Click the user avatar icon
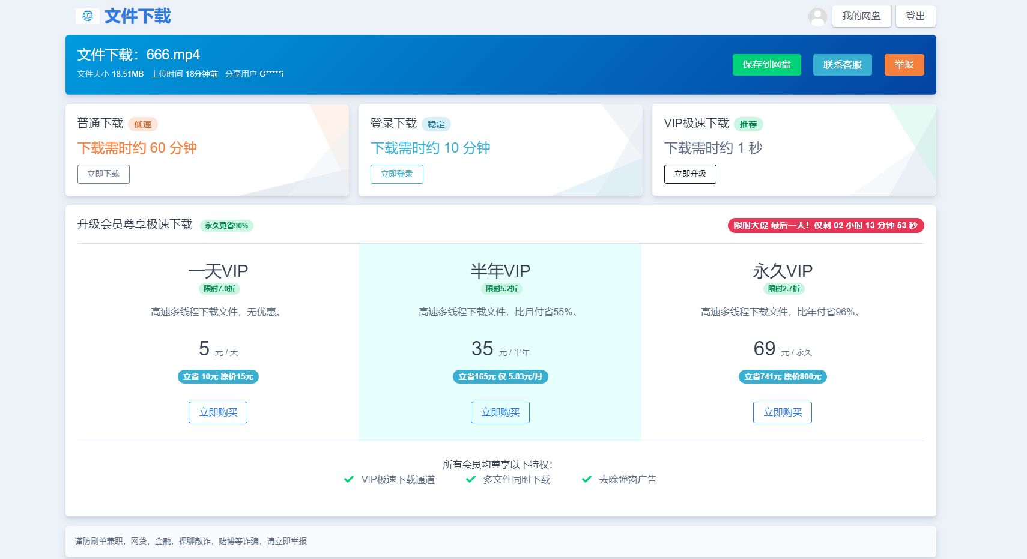Viewport: 1027px width, 559px height. point(817,16)
